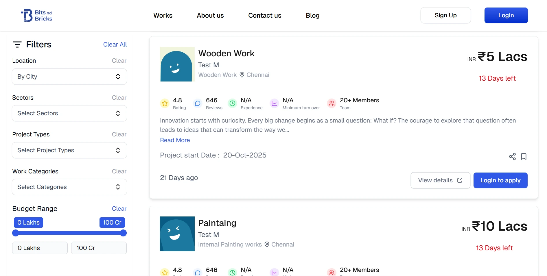Open the Select Project Types dropdown
The width and height of the screenshot is (547, 276).
69,150
